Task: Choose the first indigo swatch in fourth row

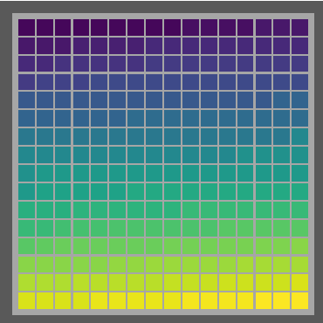Action: point(26,82)
